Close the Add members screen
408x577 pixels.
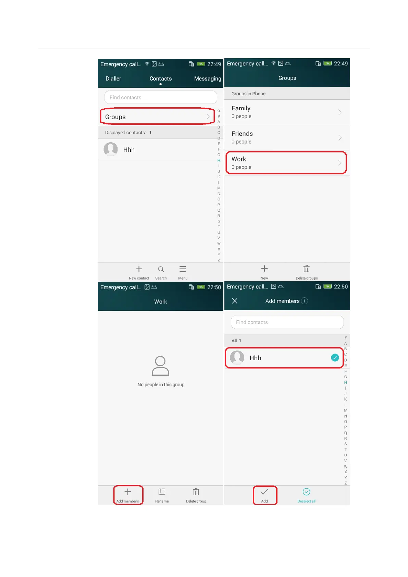coord(235,301)
